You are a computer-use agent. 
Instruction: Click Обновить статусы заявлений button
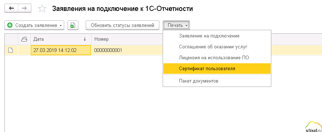(x=123, y=25)
